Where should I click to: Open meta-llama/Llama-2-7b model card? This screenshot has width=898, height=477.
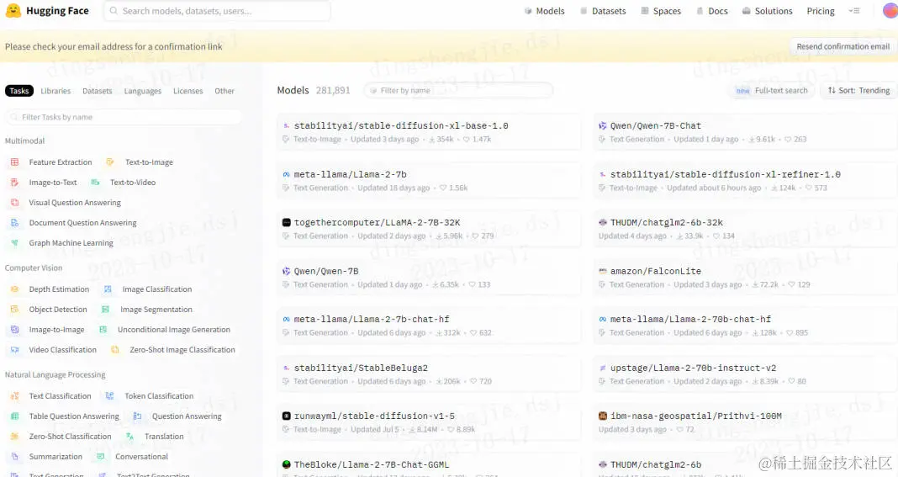point(428,181)
